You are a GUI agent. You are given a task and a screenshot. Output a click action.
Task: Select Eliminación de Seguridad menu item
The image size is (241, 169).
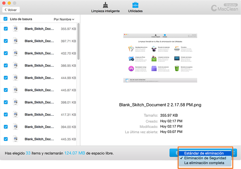(205, 158)
